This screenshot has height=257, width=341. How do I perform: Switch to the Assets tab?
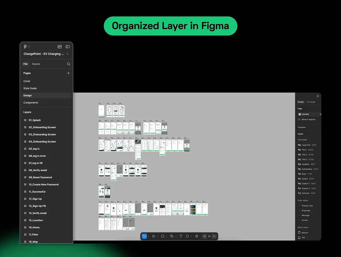36,64
